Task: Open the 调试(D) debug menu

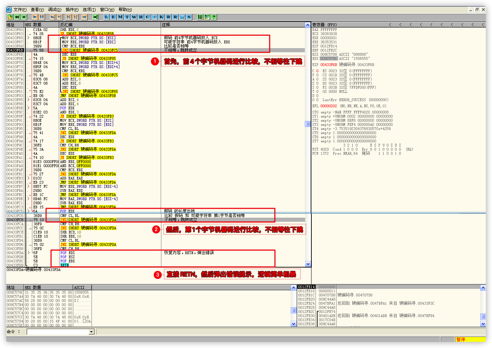Action: 55,10
